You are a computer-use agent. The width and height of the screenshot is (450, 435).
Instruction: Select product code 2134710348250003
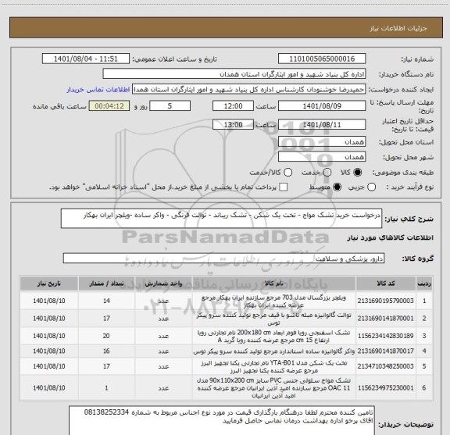pyautogui.click(x=385, y=366)
